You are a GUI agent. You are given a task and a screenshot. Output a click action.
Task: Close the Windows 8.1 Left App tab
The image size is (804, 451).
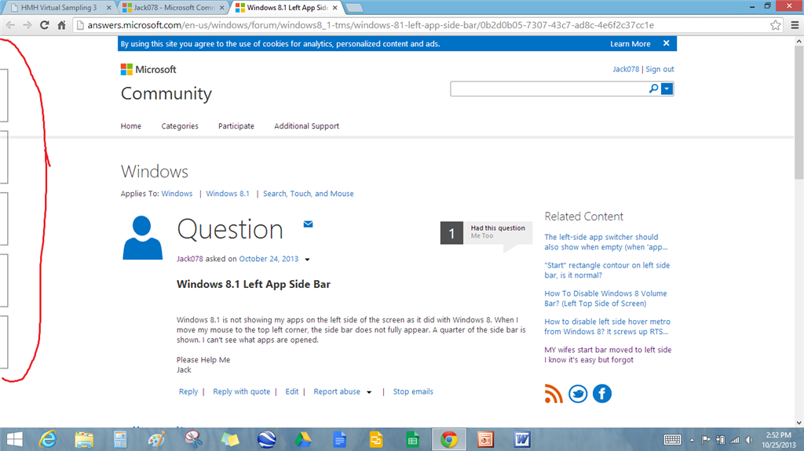pos(334,8)
